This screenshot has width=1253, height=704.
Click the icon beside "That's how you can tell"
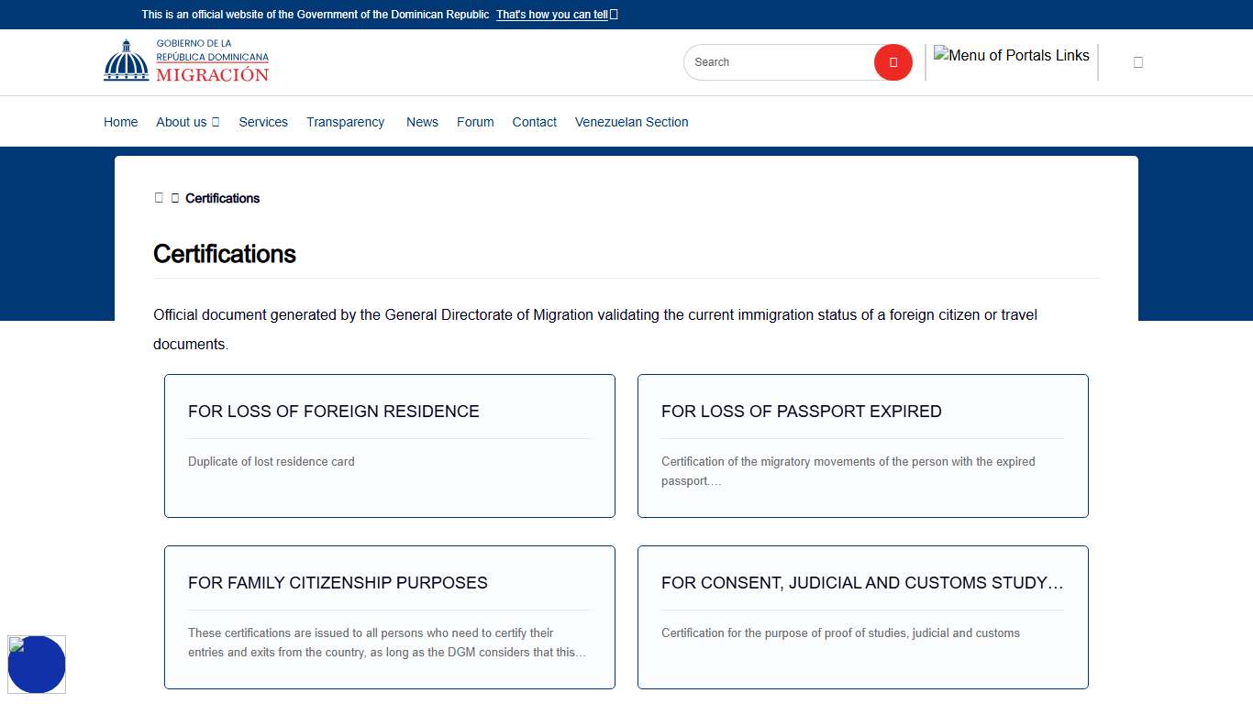[614, 15]
